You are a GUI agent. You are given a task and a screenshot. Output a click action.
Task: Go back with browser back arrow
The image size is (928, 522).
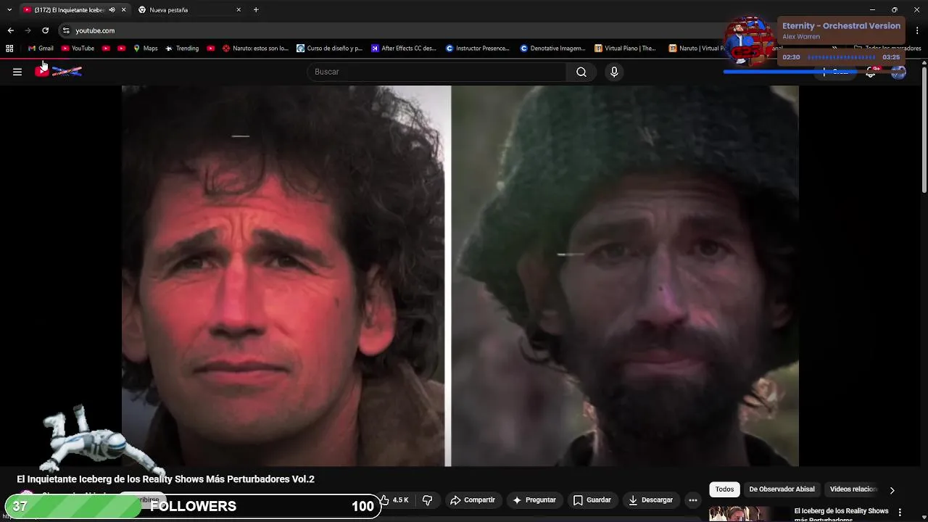click(x=10, y=30)
